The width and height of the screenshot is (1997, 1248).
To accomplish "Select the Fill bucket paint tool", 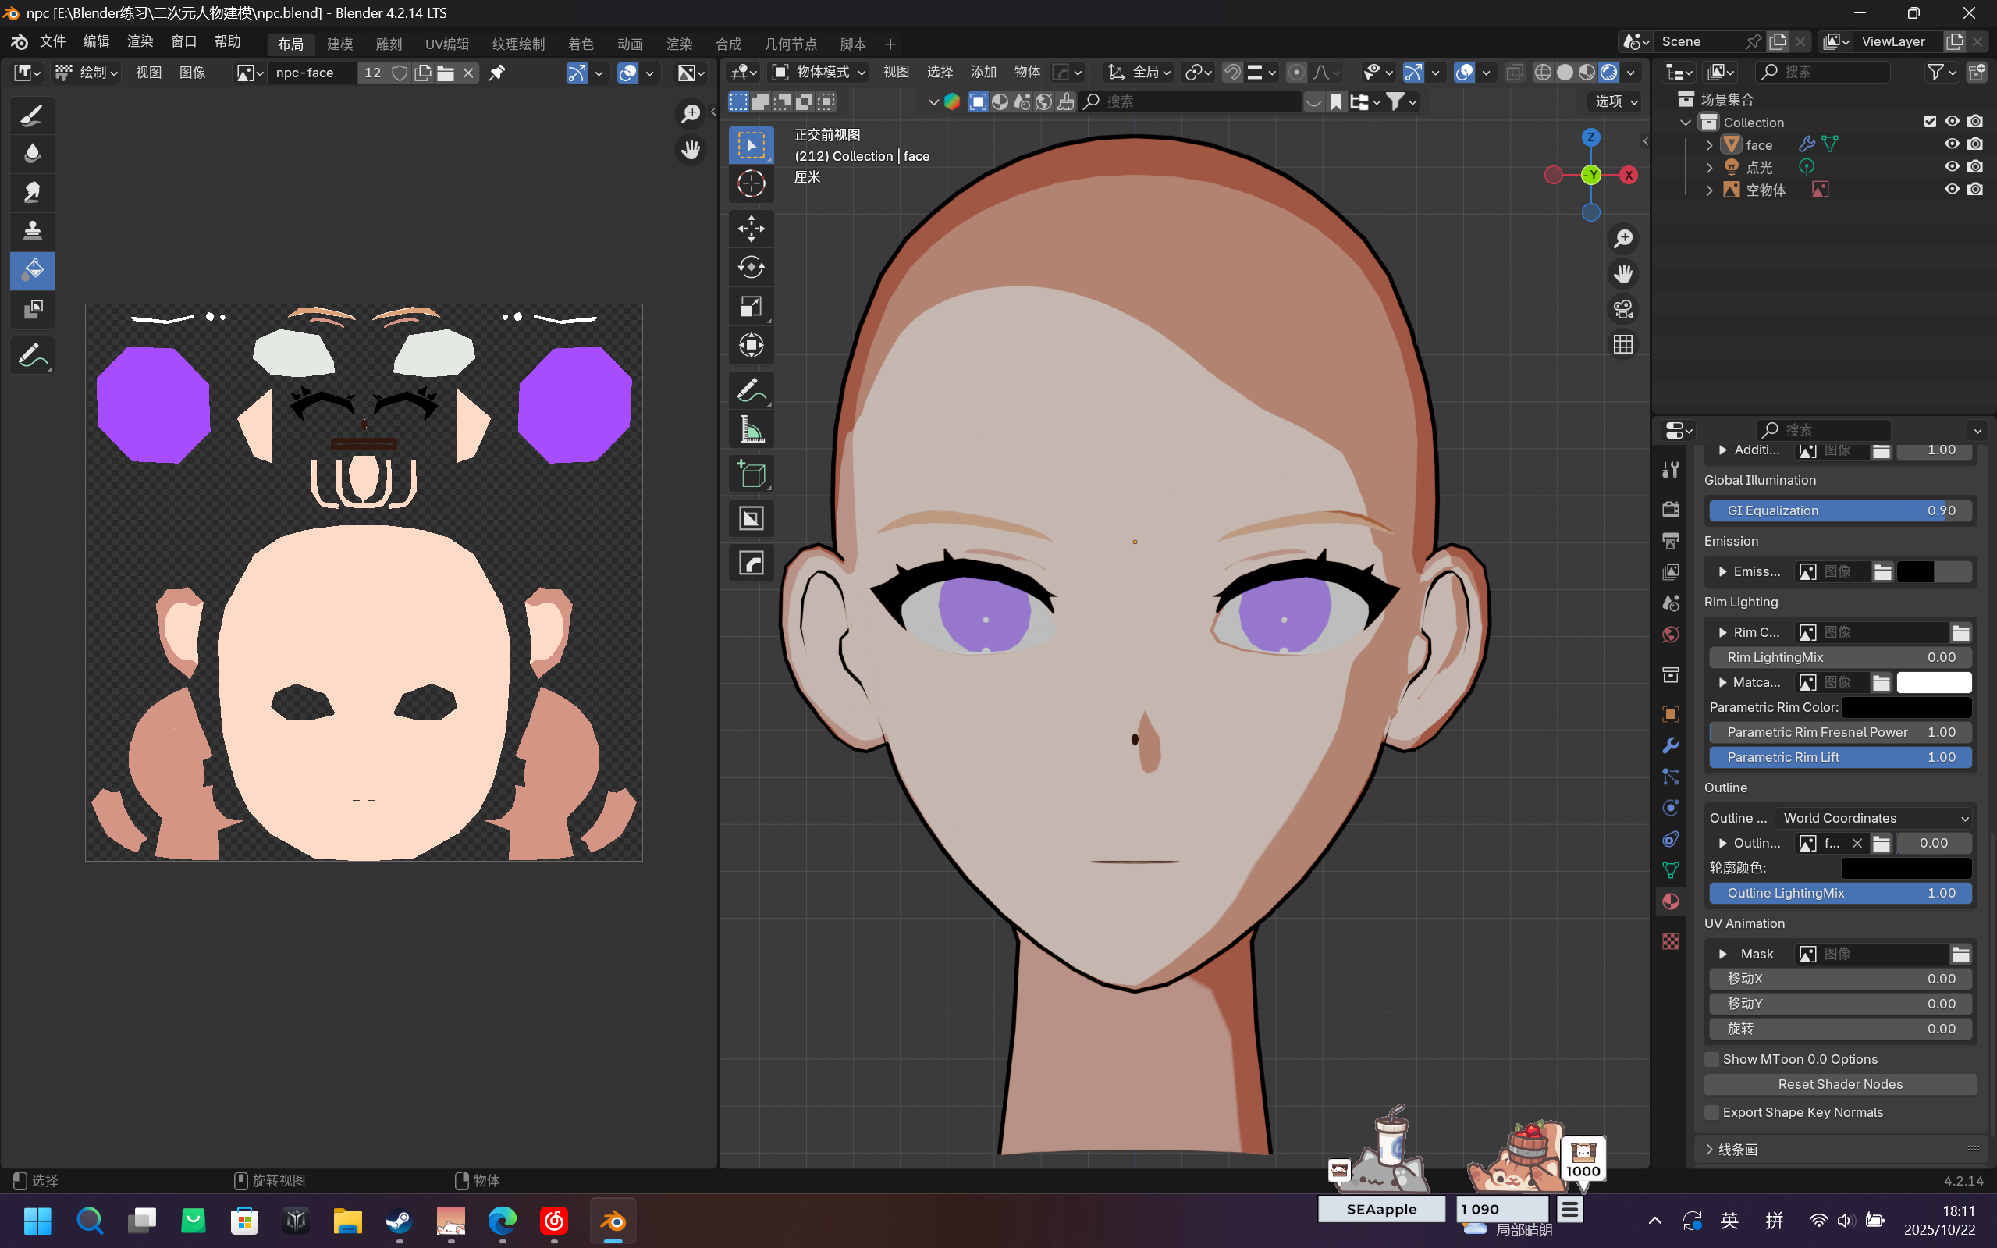I will (x=32, y=270).
